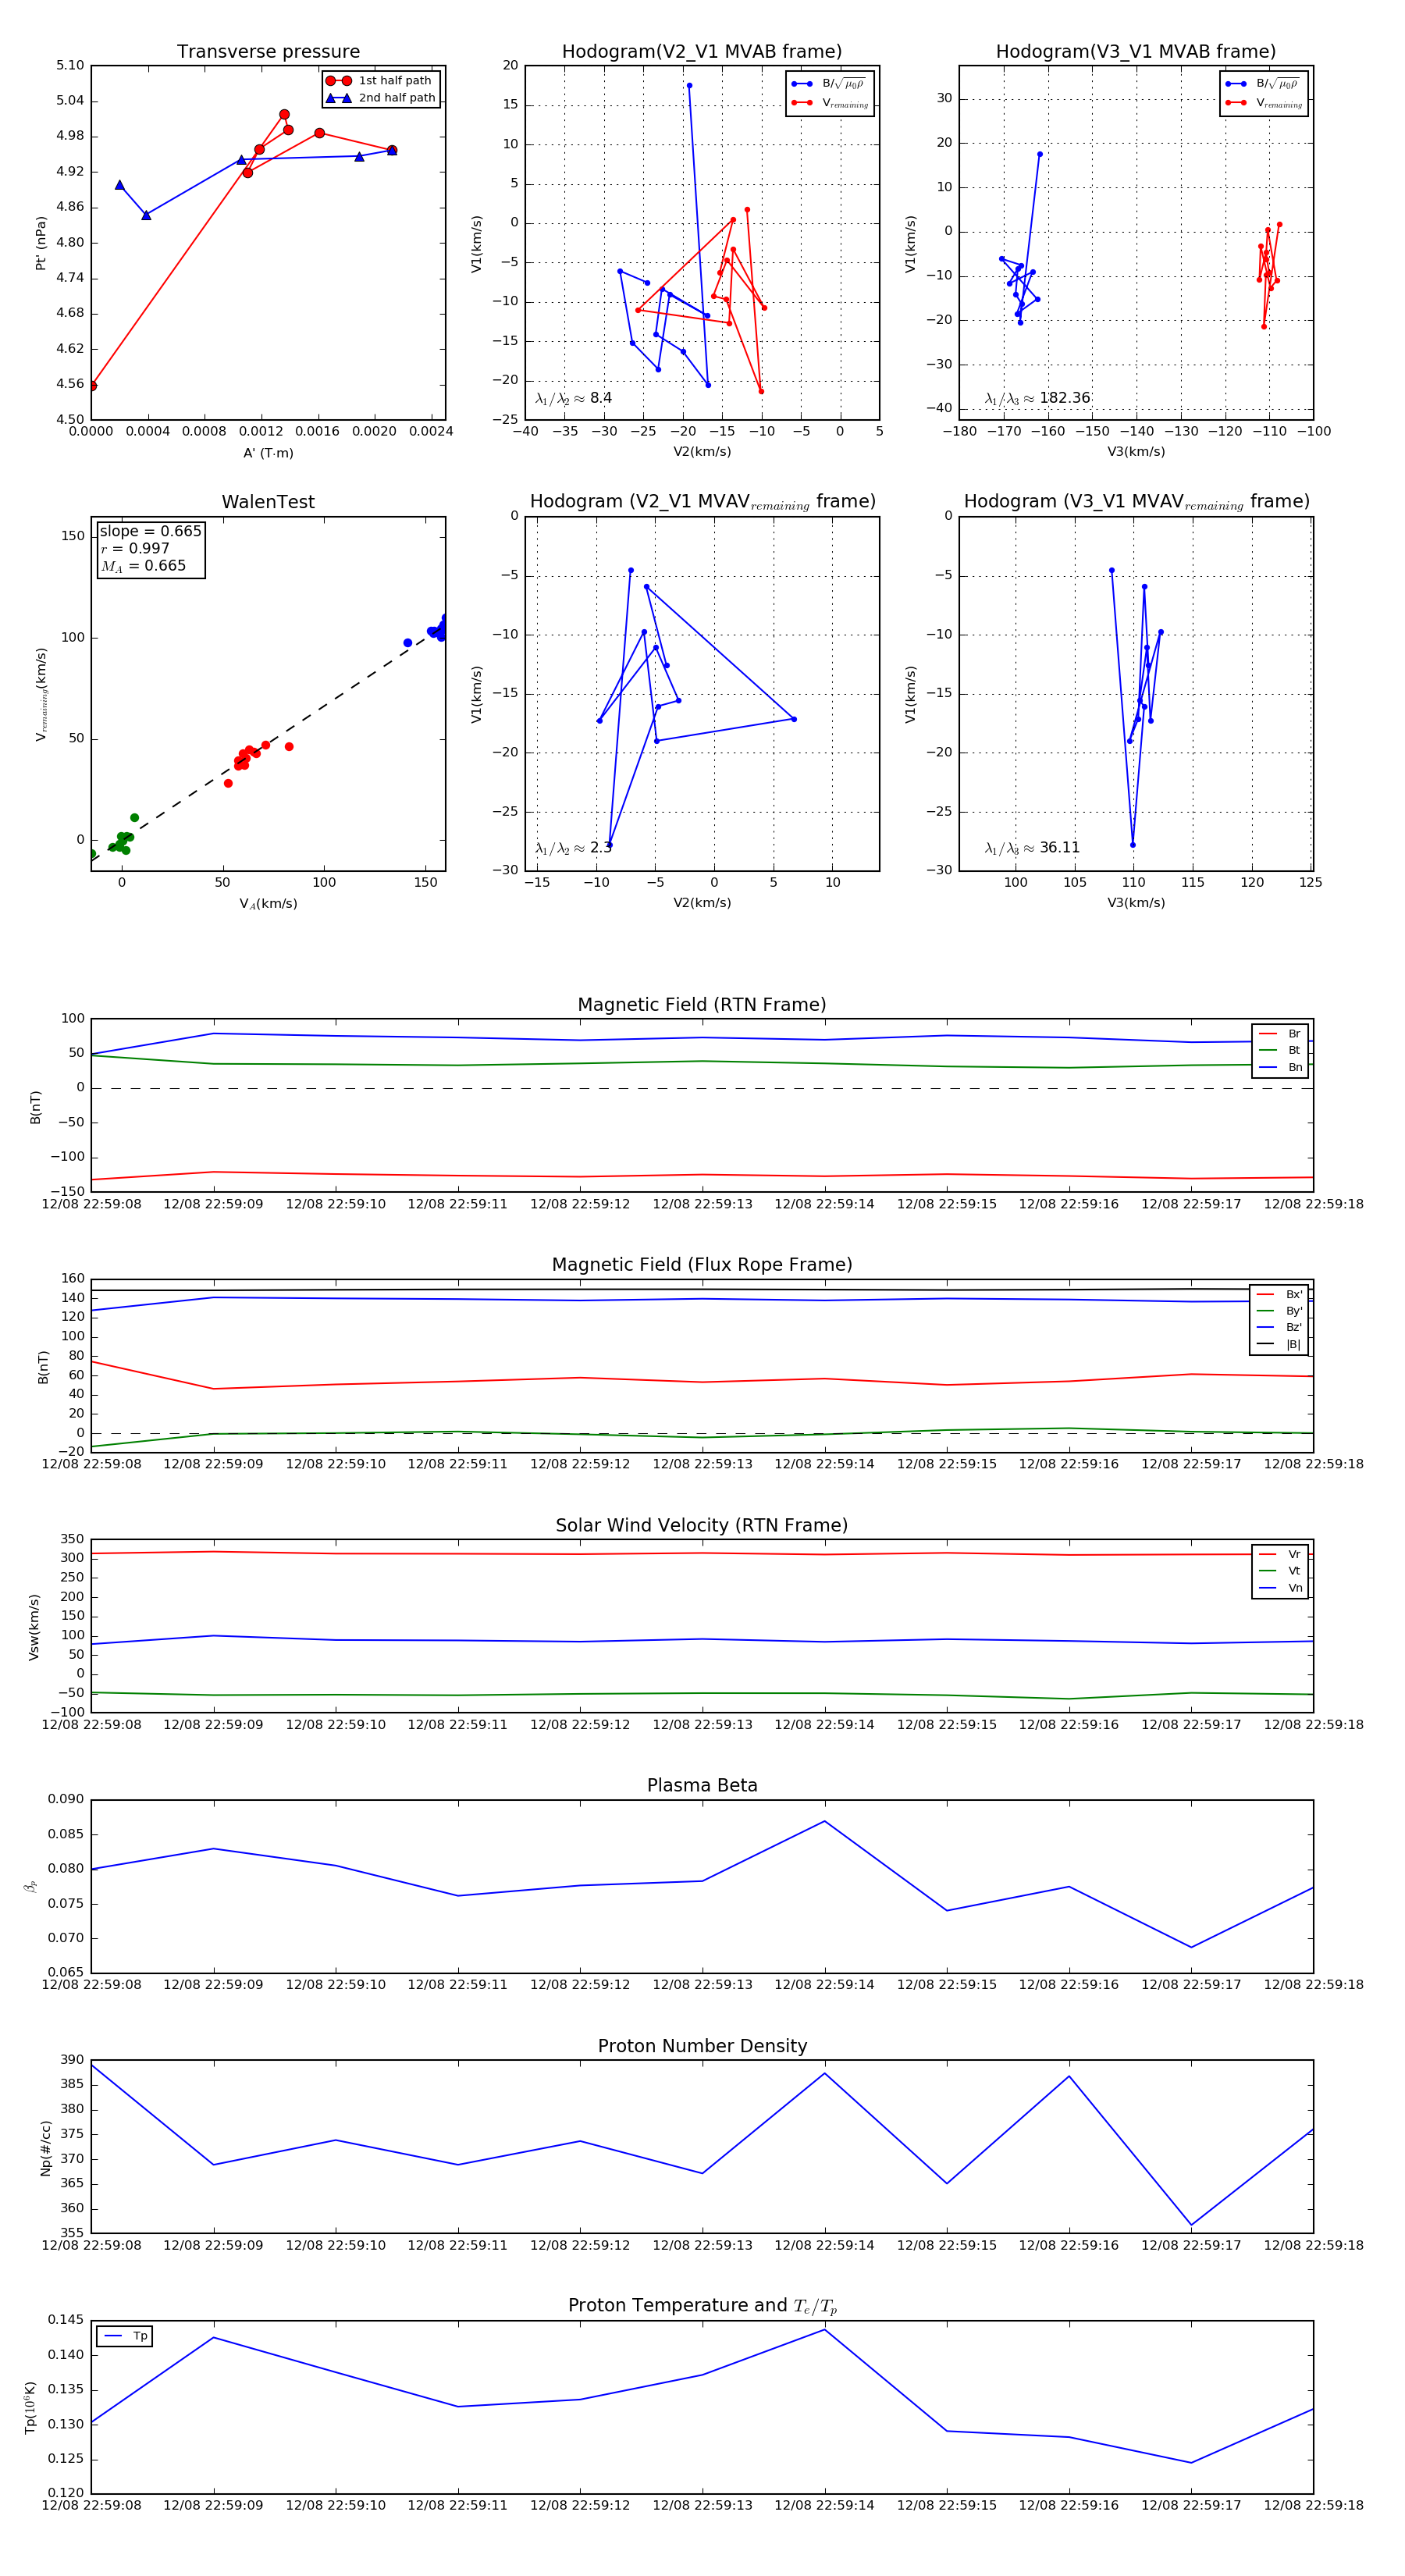Click the 'Vn' legend entry
1405x2576 pixels.
coord(1280,1588)
